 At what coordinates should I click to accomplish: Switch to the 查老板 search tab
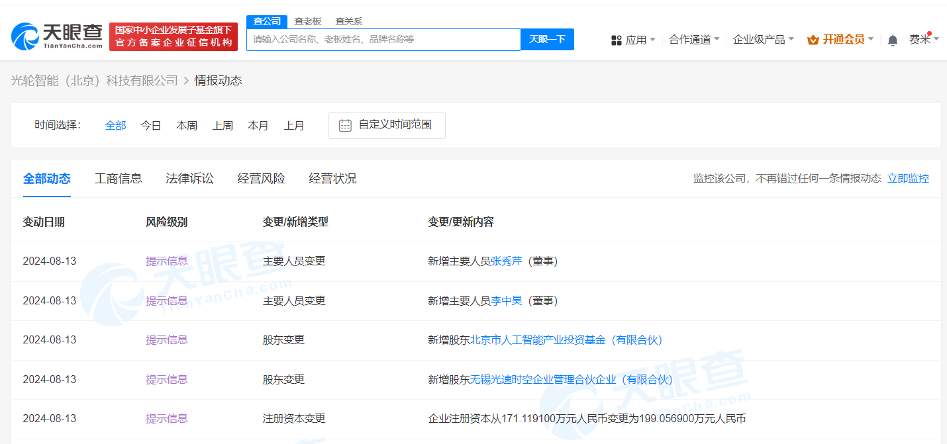tap(307, 21)
